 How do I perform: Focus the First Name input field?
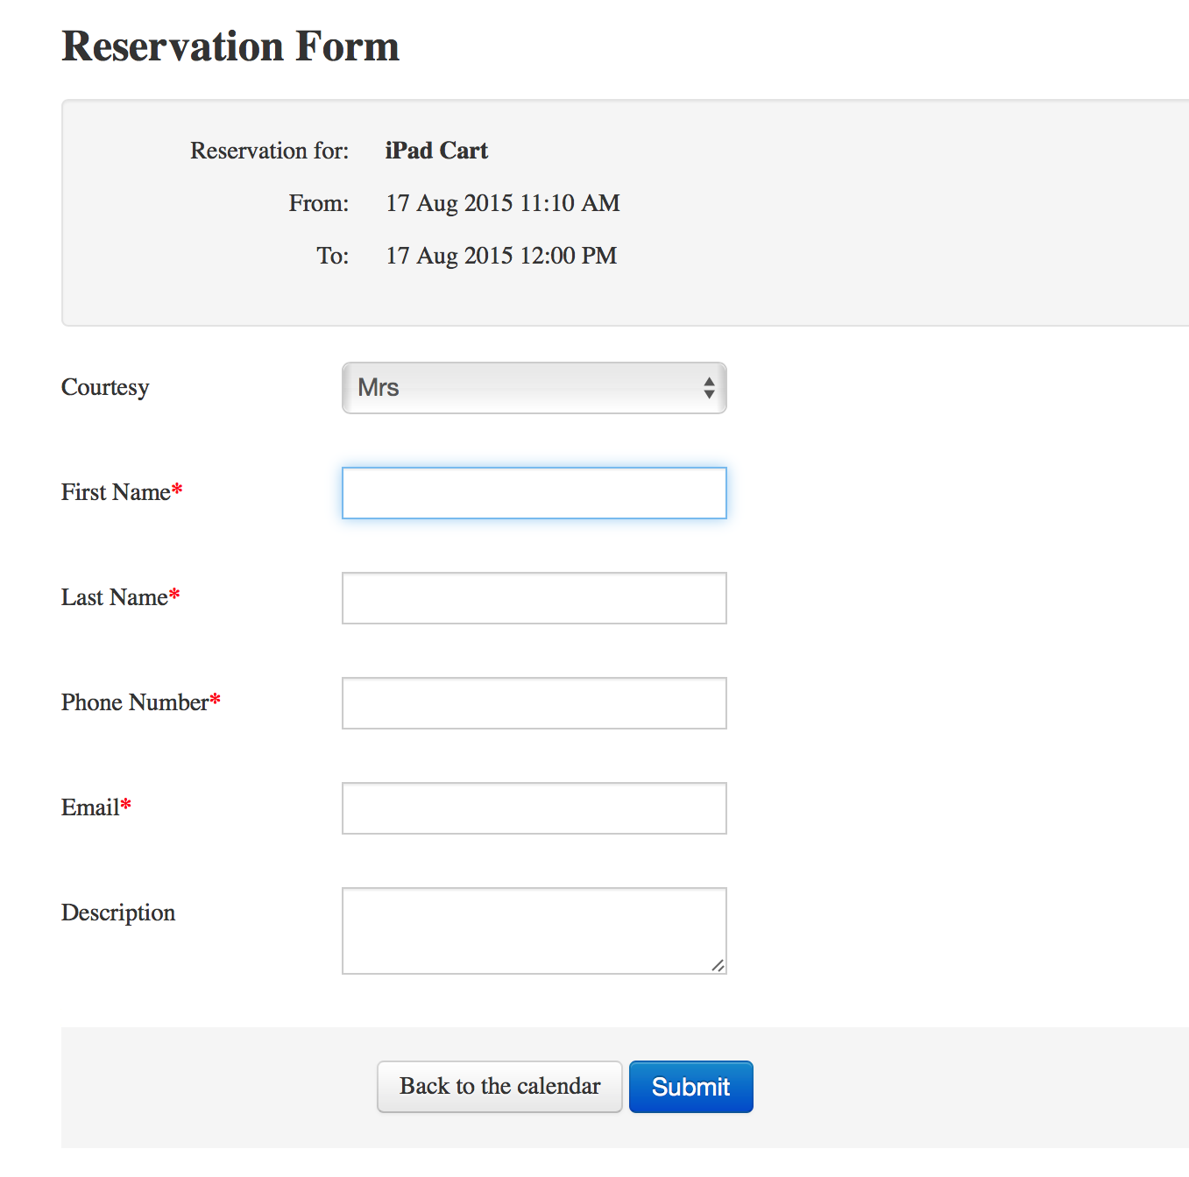(534, 493)
